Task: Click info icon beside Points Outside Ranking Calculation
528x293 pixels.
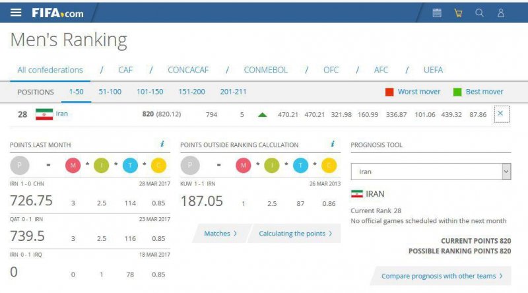Action: pyautogui.click(x=331, y=144)
